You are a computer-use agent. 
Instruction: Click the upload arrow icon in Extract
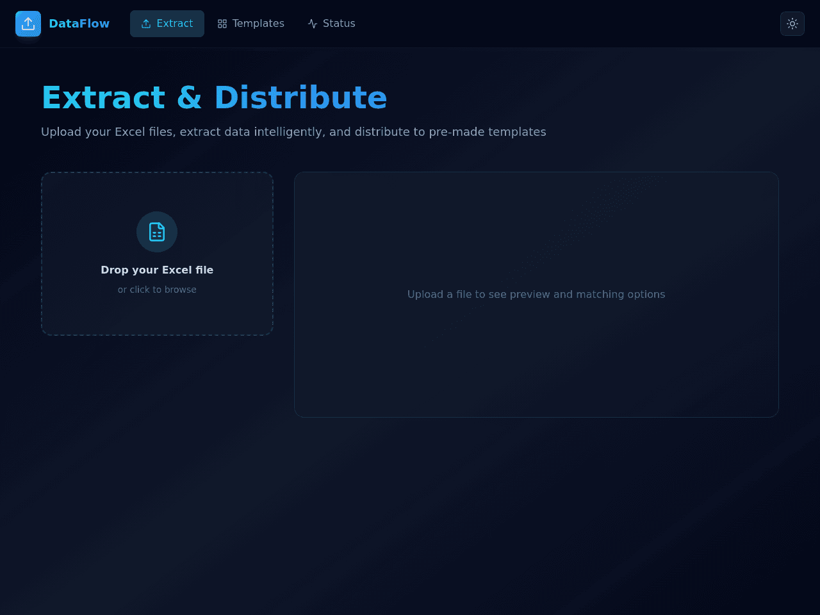click(146, 24)
